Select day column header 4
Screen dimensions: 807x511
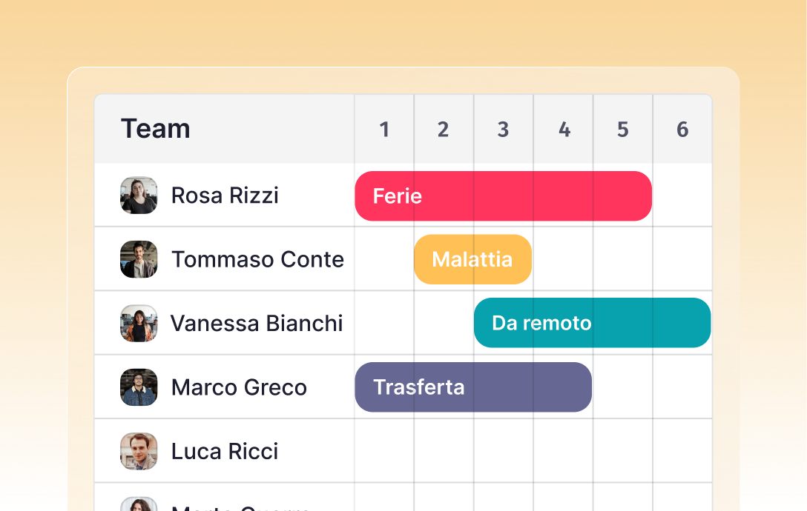(x=563, y=129)
